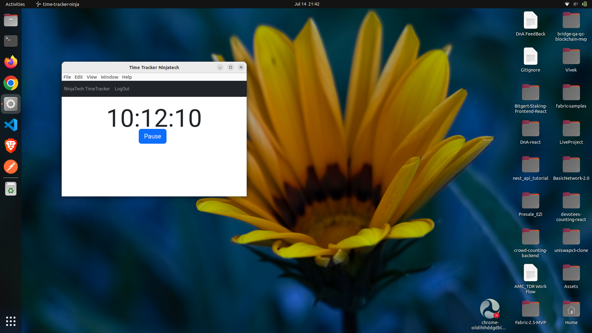The width and height of the screenshot is (592, 333).
Task: Open Google Chrome from dock
Action: [x=11, y=83]
